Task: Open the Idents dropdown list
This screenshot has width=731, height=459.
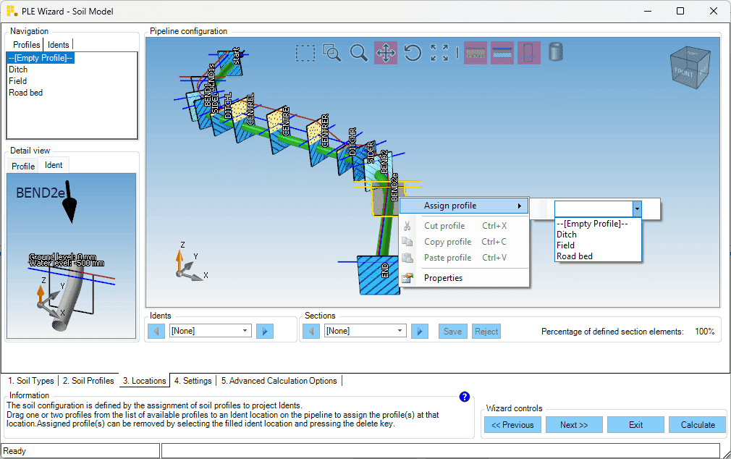Action: (245, 331)
